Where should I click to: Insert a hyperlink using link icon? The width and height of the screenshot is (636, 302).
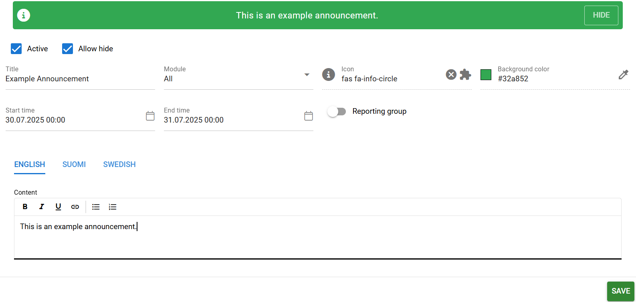pos(75,207)
